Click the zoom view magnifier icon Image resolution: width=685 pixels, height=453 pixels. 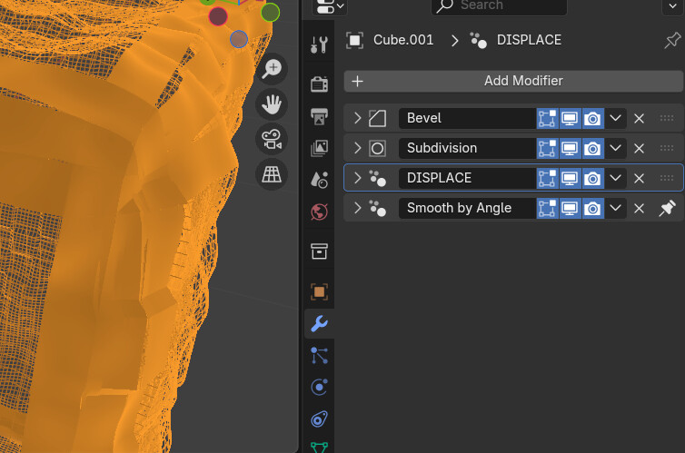pos(272,69)
